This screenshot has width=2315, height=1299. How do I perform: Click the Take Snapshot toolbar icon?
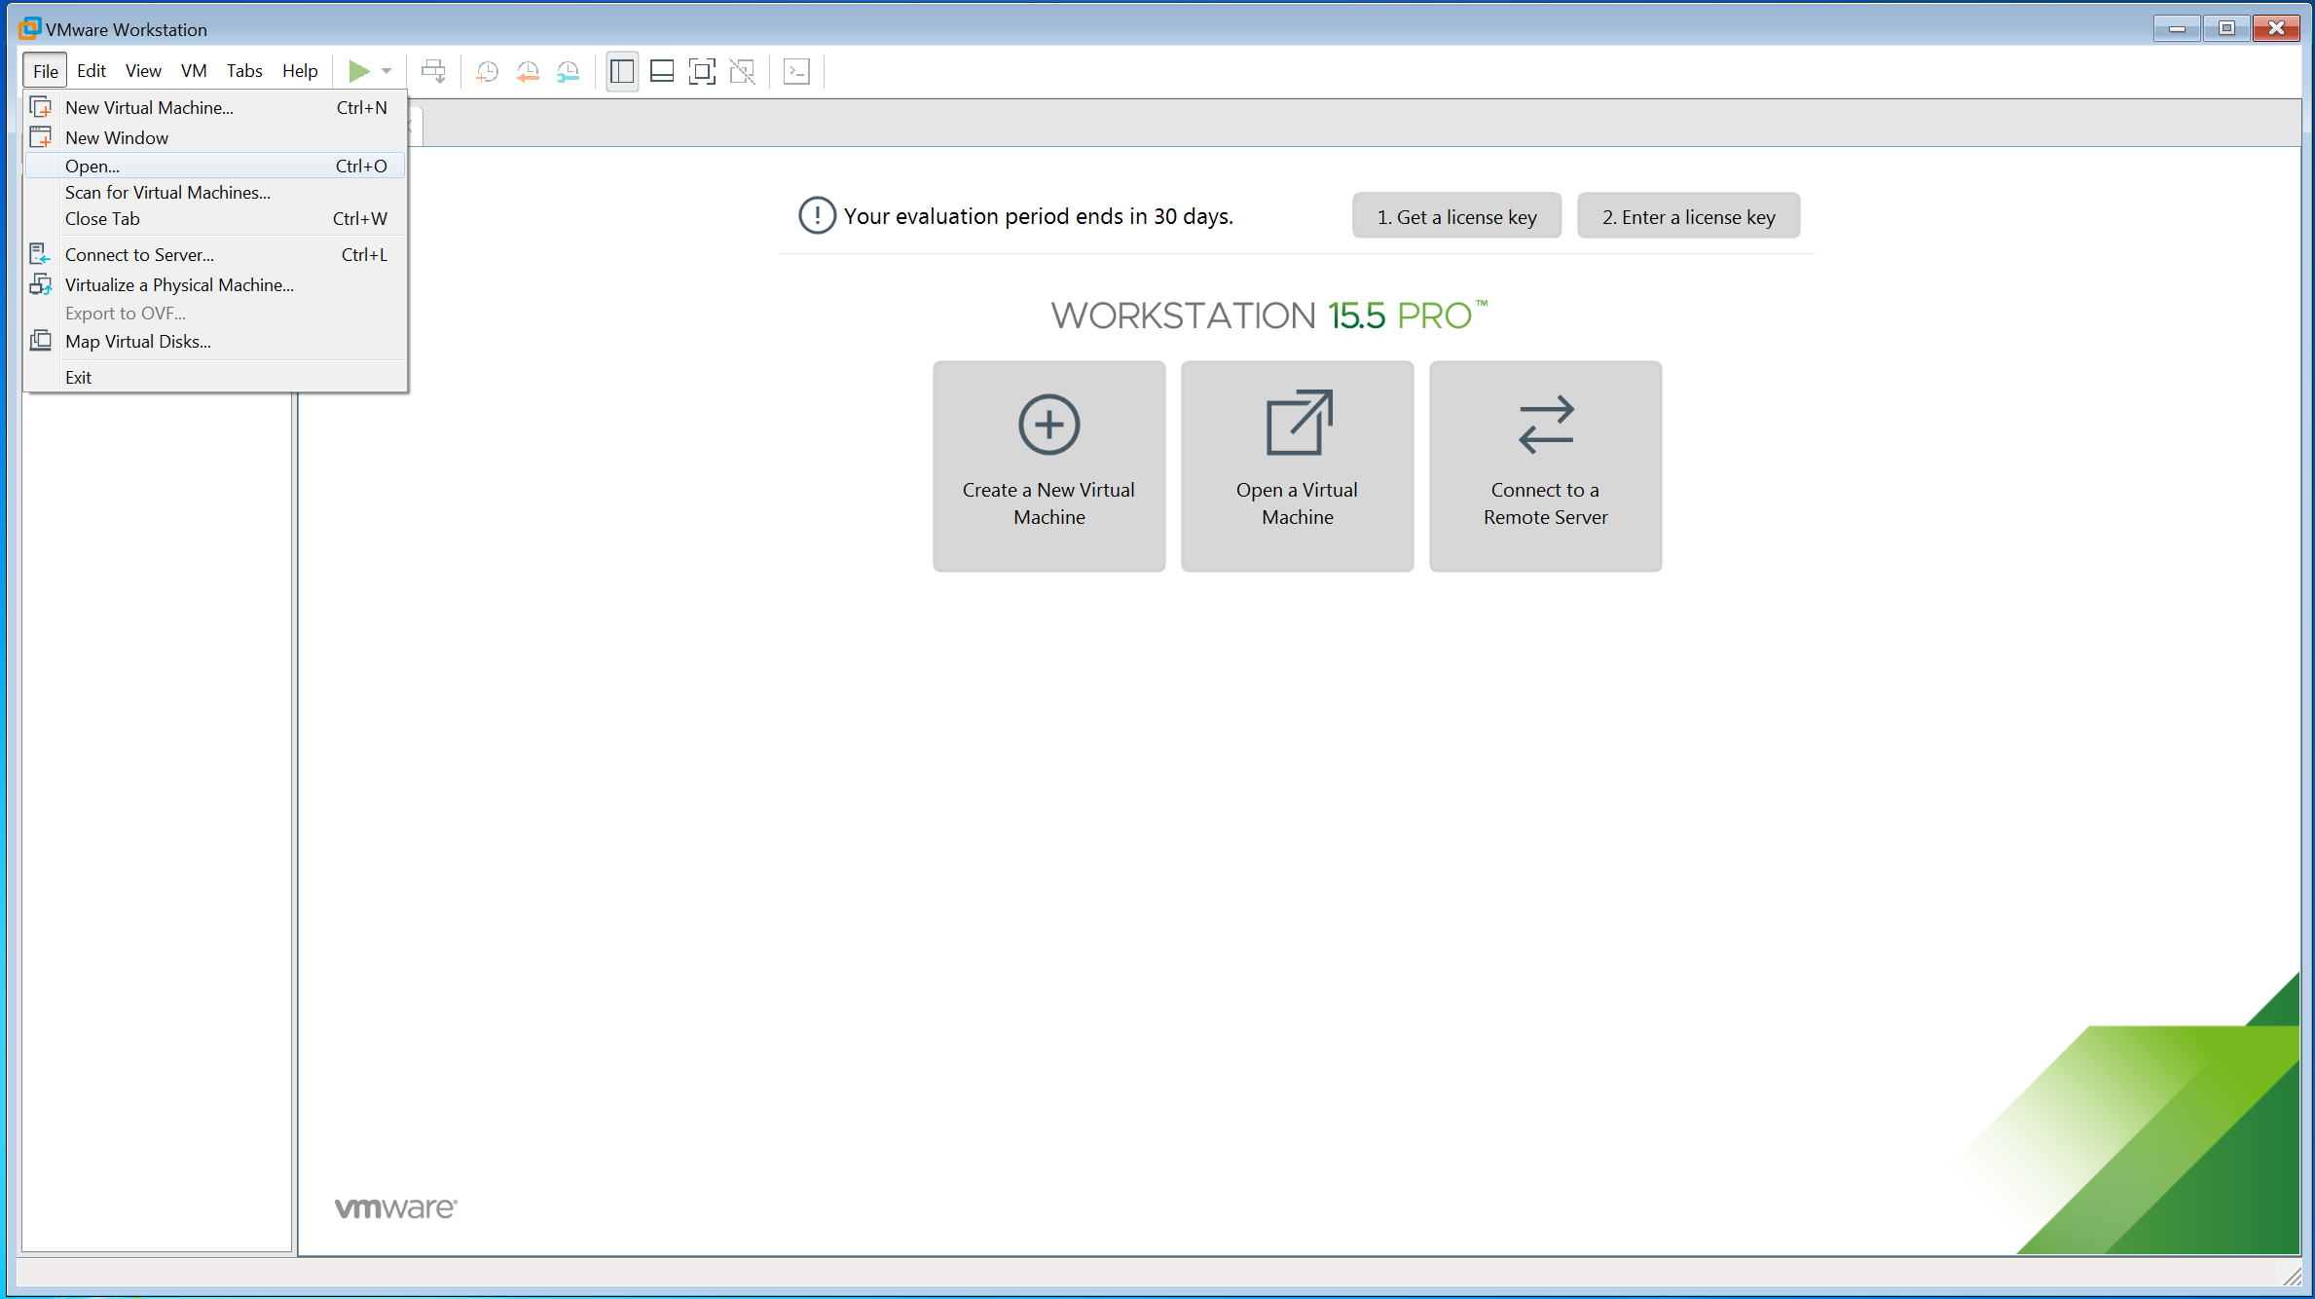click(x=487, y=71)
